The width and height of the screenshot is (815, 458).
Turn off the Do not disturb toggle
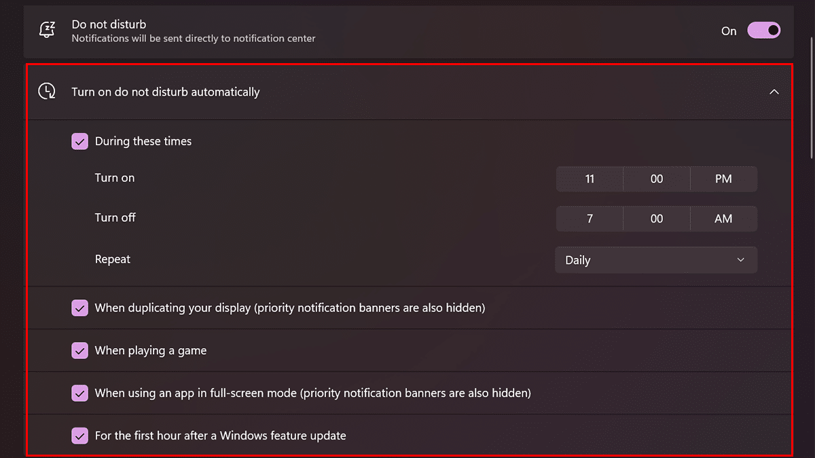tap(763, 31)
